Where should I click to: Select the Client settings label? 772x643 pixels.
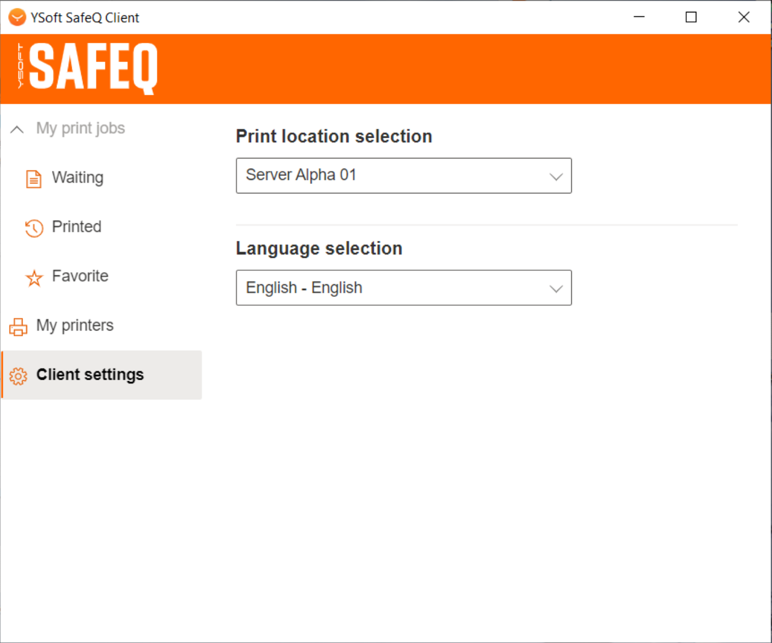point(90,375)
